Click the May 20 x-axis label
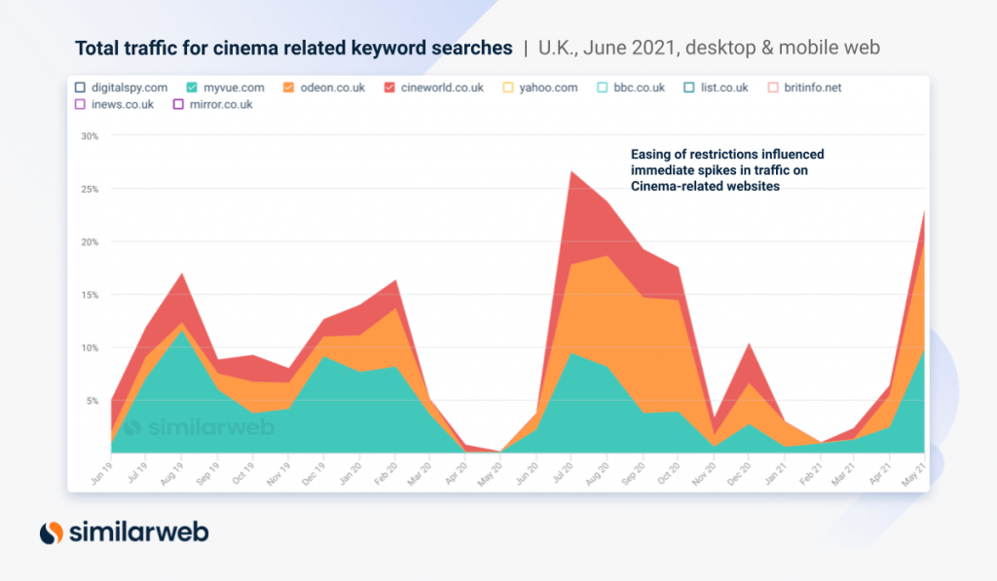The image size is (997, 581). (x=491, y=474)
